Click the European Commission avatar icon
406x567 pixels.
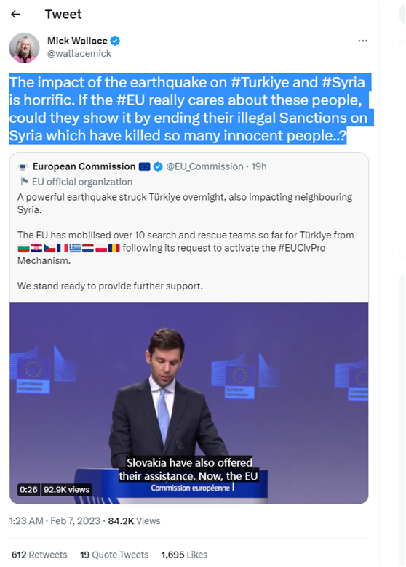pos(23,166)
